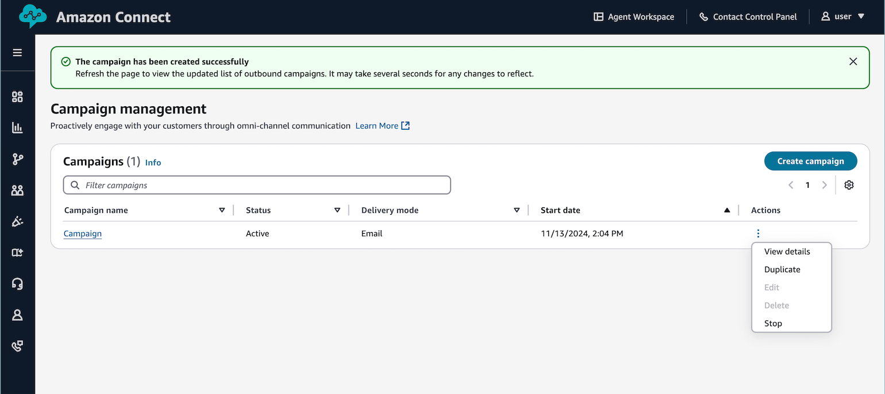This screenshot has width=885, height=394.
Task: Click the Active status cell
Action: pos(257,233)
